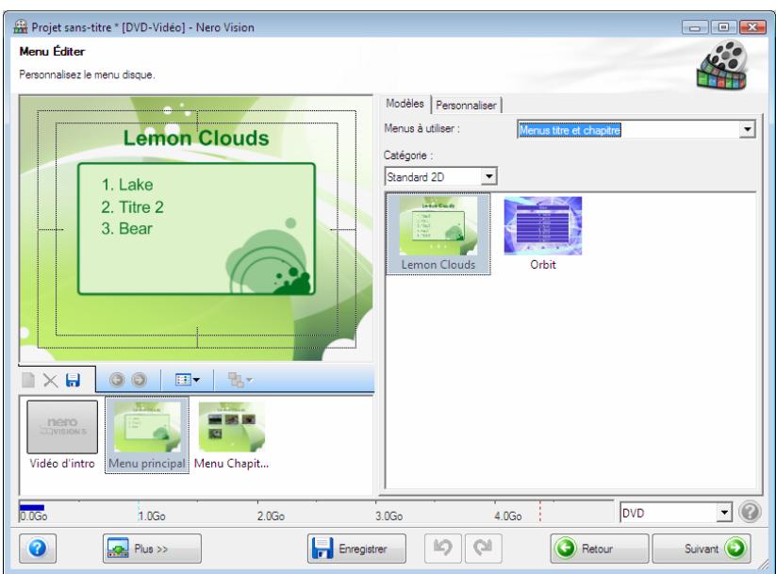Select the Orbit template thumbnail
Screen dimensions: 776x574
543,234
